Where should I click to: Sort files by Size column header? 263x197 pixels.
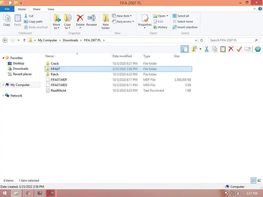(x=183, y=56)
